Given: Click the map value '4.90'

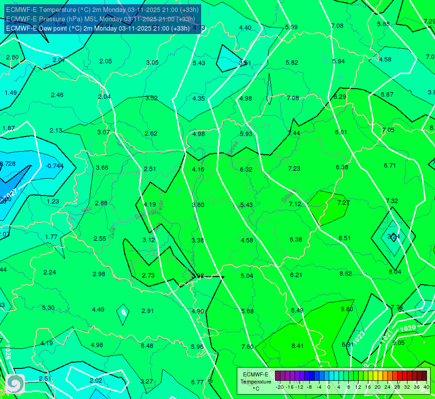Looking at the screenshot, I should (x=198, y=312).
